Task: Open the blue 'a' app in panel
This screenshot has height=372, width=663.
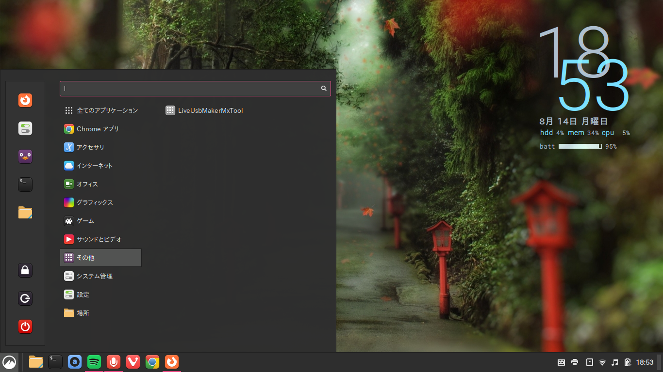Action: 75,362
